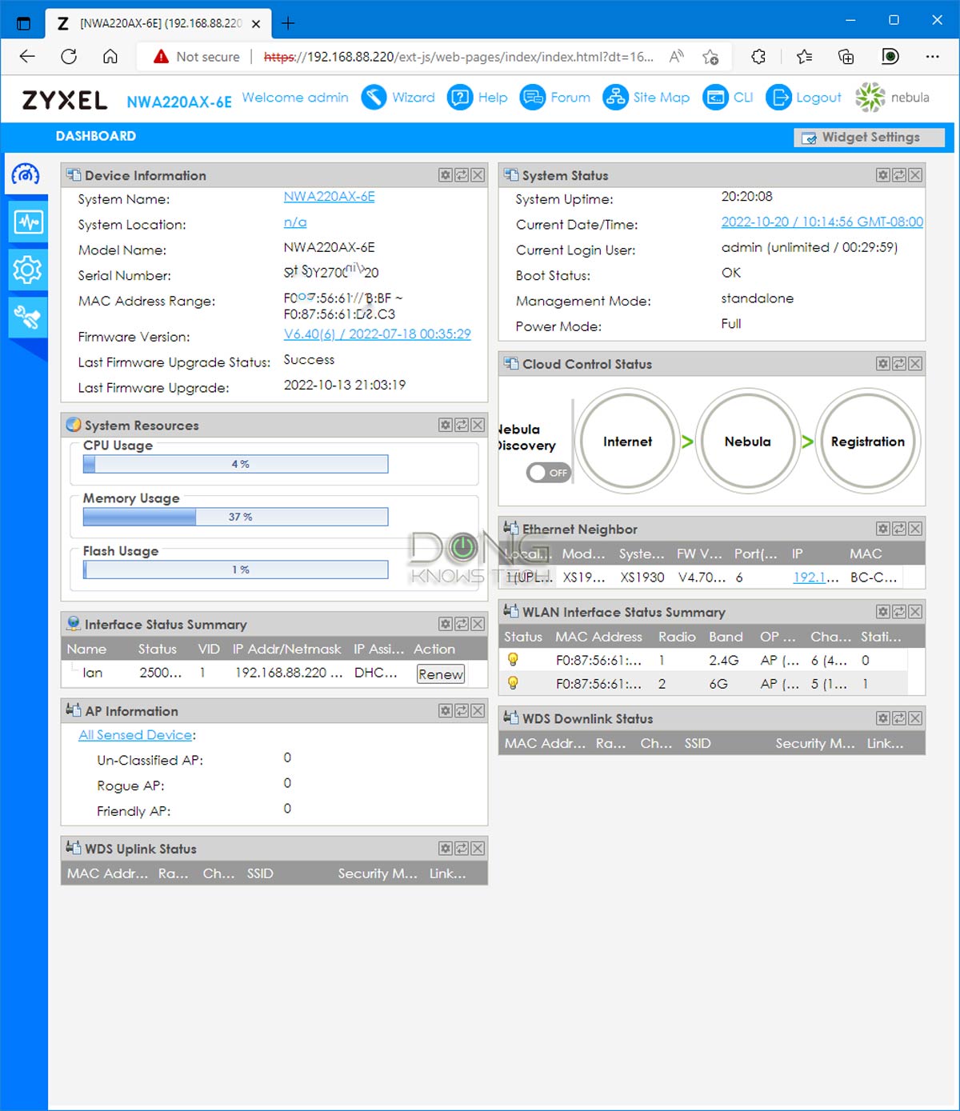Open the Current Date/Time link
The image size is (960, 1111).
[x=822, y=222]
